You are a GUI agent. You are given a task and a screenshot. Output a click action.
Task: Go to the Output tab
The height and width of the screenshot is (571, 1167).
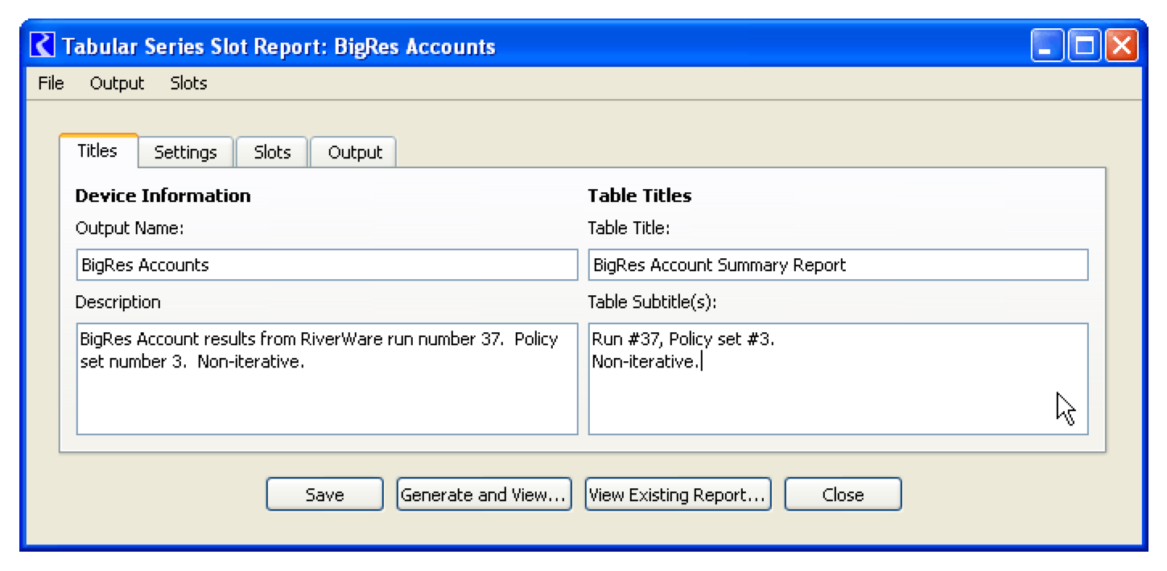pos(354,153)
